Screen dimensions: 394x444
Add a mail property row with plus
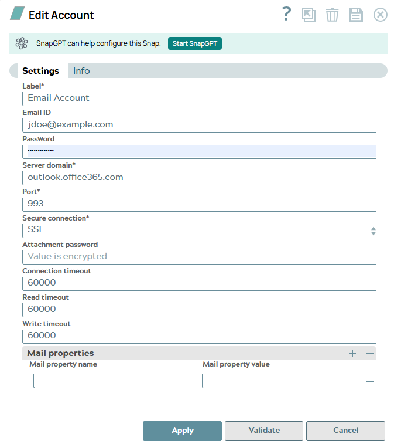coord(352,353)
